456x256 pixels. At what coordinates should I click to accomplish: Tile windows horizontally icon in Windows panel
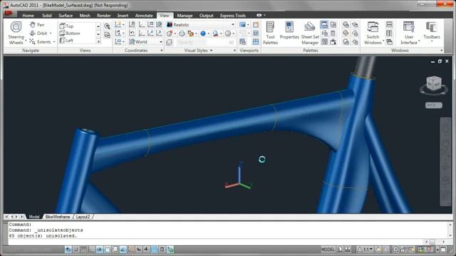(x=389, y=25)
